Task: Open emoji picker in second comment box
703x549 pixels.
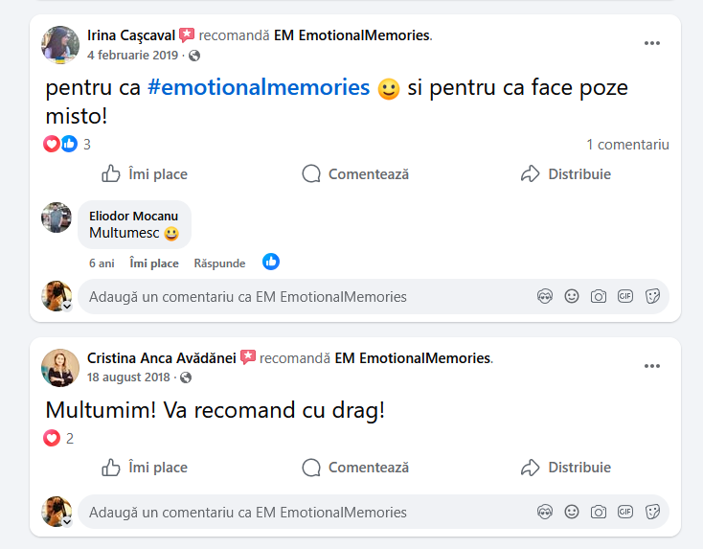Action: pos(572,513)
